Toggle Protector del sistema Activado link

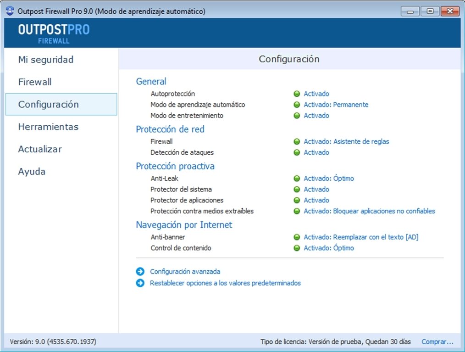(x=316, y=190)
